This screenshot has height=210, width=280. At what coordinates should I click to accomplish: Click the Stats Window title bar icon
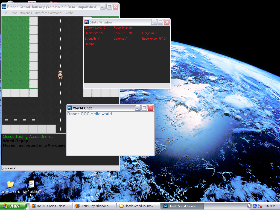(x=87, y=22)
